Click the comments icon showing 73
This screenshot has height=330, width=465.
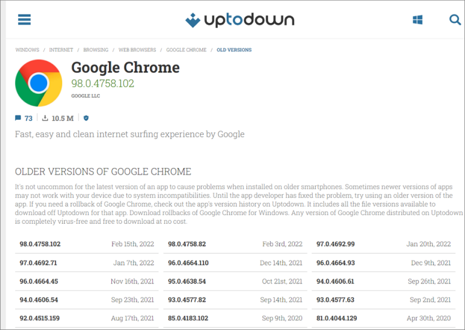(18, 118)
